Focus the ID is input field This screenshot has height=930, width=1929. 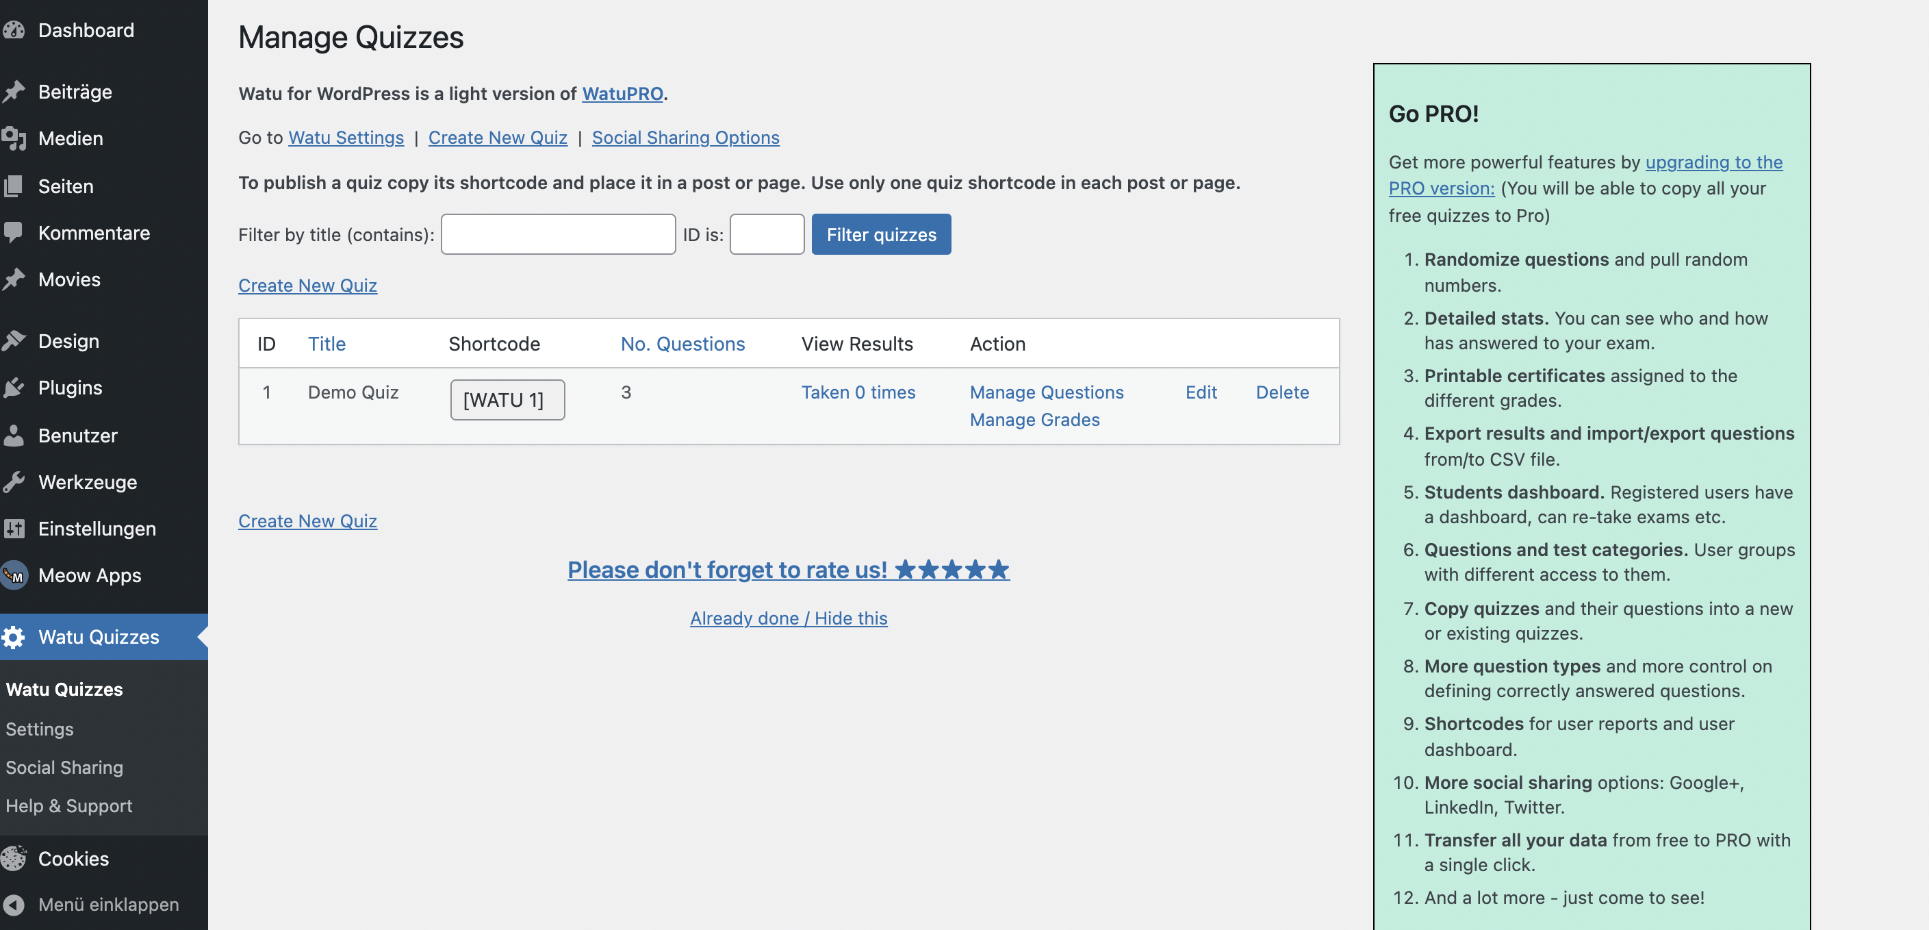[x=767, y=235]
